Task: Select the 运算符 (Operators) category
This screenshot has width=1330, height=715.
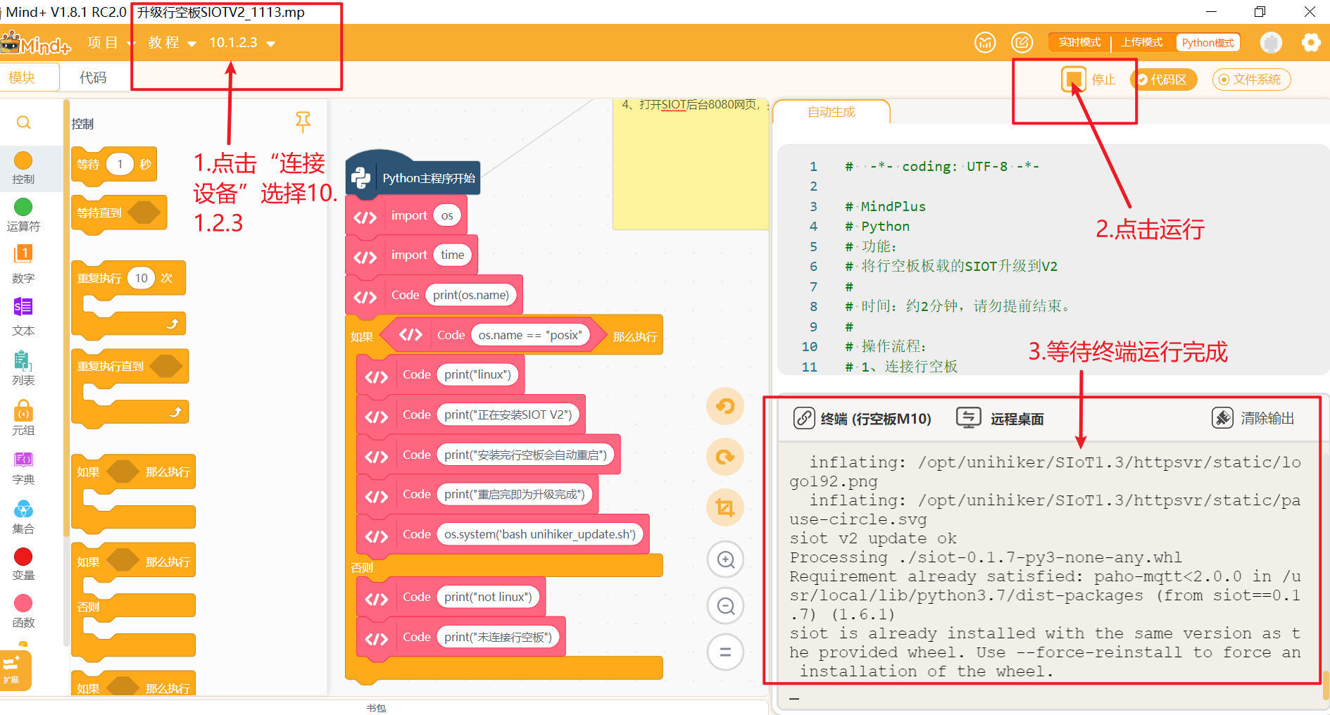Action: pos(23,215)
